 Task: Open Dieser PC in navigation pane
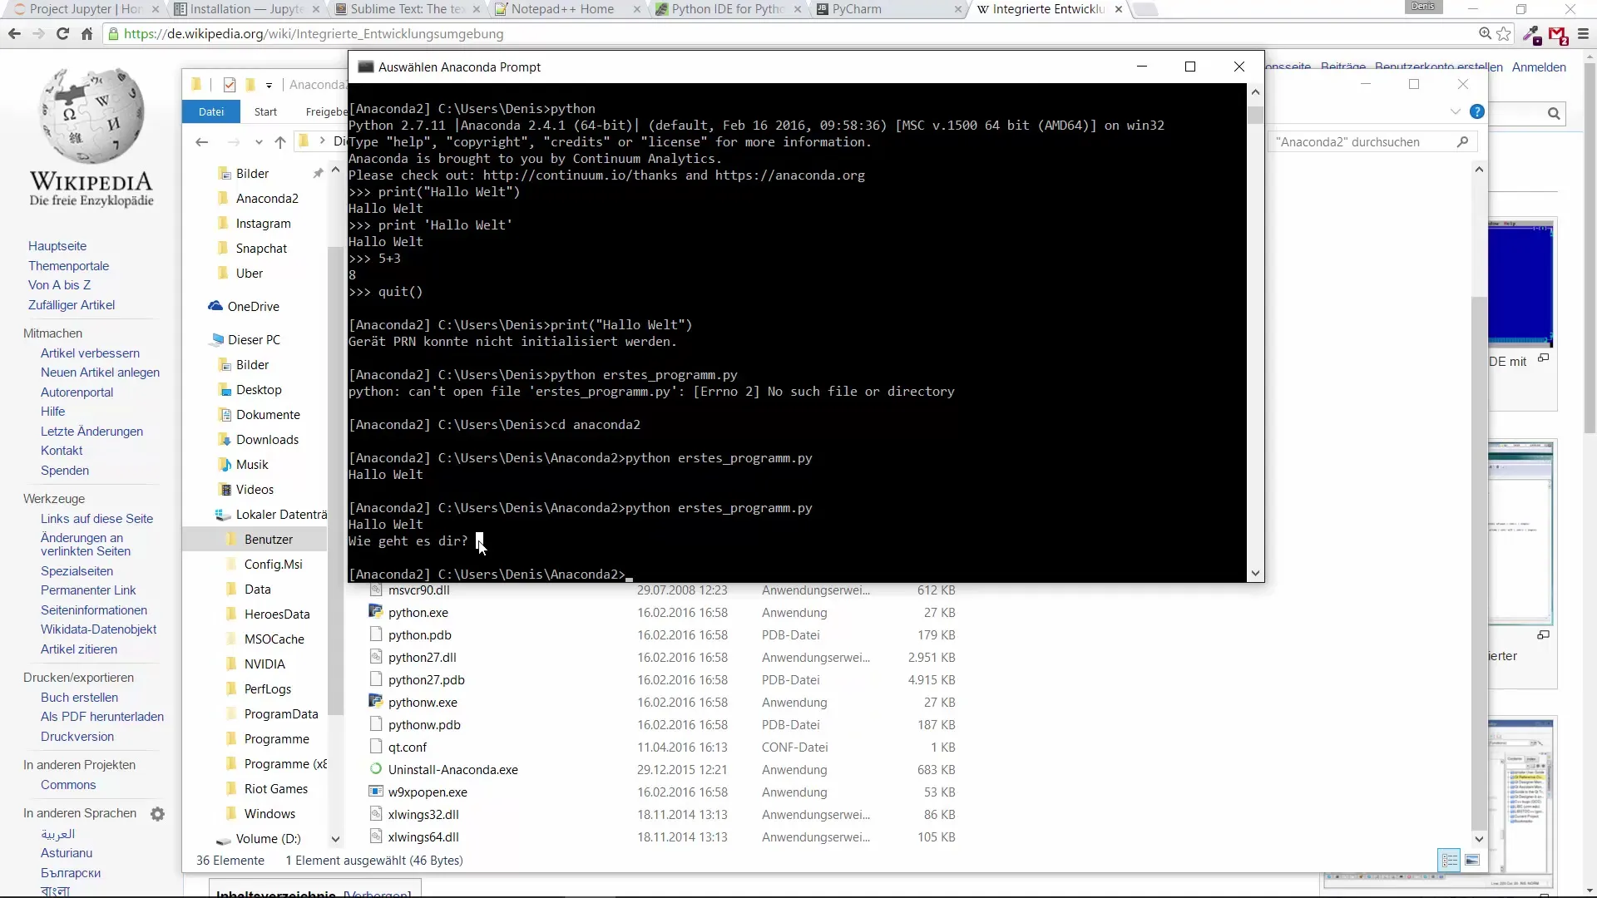[x=254, y=340]
